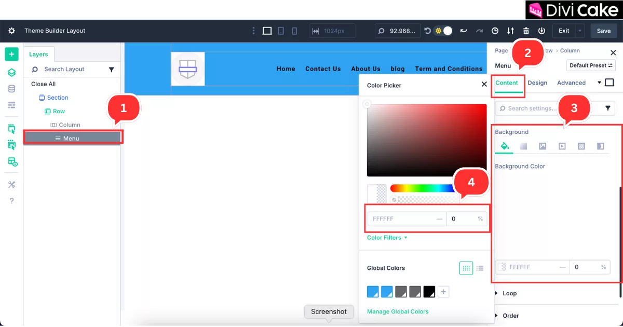The width and height of the screenshot is (623, 327).
Task: Select the background video tab icon
Action: coord(562,146)
